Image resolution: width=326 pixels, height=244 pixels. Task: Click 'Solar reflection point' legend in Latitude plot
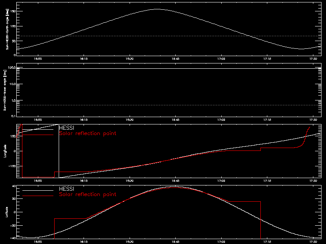coord(88,194)
